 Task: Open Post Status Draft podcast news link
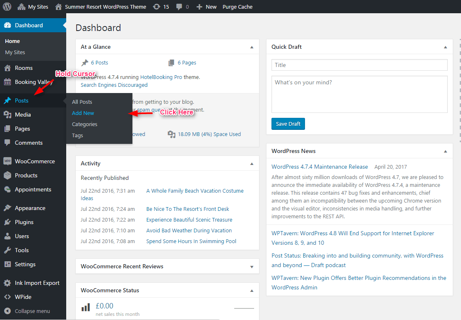point(357,260)
